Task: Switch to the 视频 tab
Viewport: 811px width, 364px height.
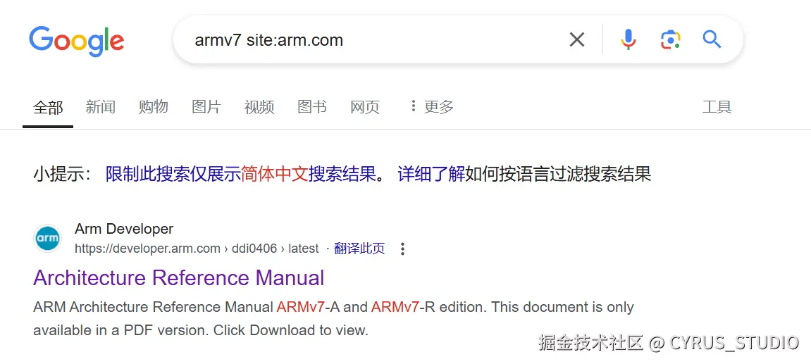Action: point(259,107)
